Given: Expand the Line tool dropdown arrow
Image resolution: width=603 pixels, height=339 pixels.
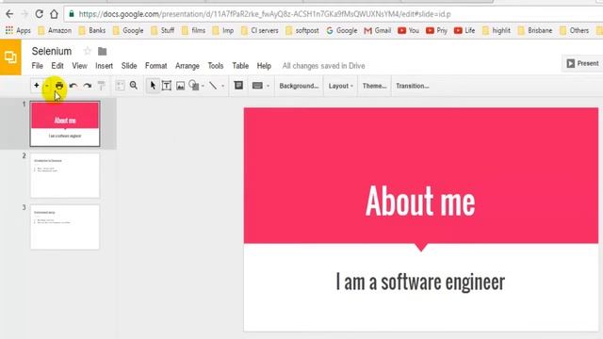Looking at the screenshot, I should pos(222,86).
